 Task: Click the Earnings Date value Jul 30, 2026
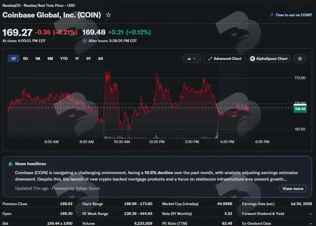click(x=301, y=204)
